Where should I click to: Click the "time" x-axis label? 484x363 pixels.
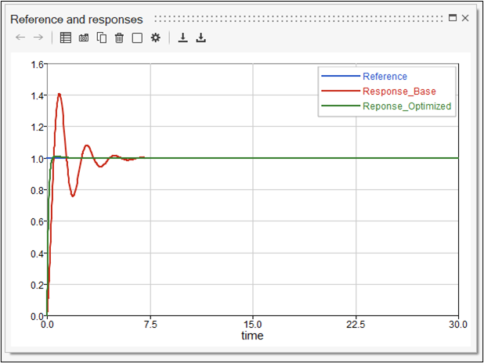click(252, 336)
